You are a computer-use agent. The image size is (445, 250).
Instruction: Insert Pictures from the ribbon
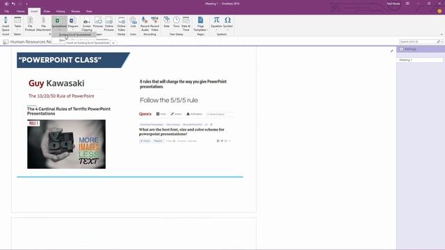pyautogui.click(x=98, y=24)
